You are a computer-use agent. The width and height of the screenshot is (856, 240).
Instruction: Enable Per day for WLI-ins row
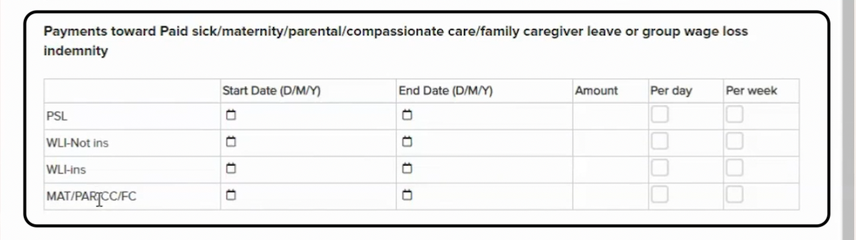coord(660,168)
